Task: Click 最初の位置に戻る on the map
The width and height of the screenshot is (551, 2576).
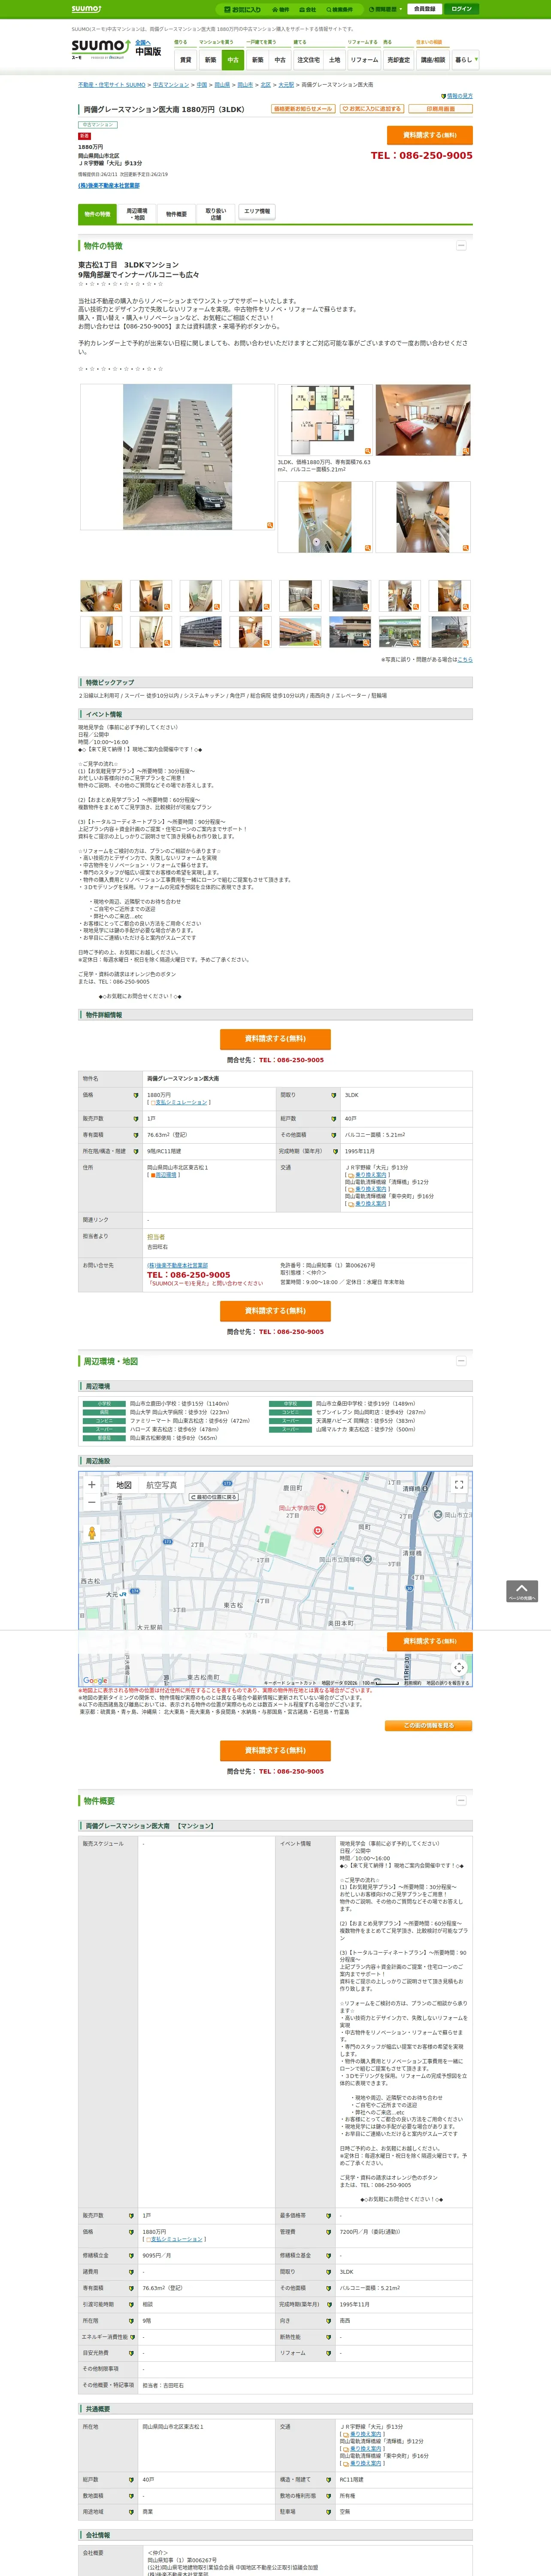Action: (214, 1497)
